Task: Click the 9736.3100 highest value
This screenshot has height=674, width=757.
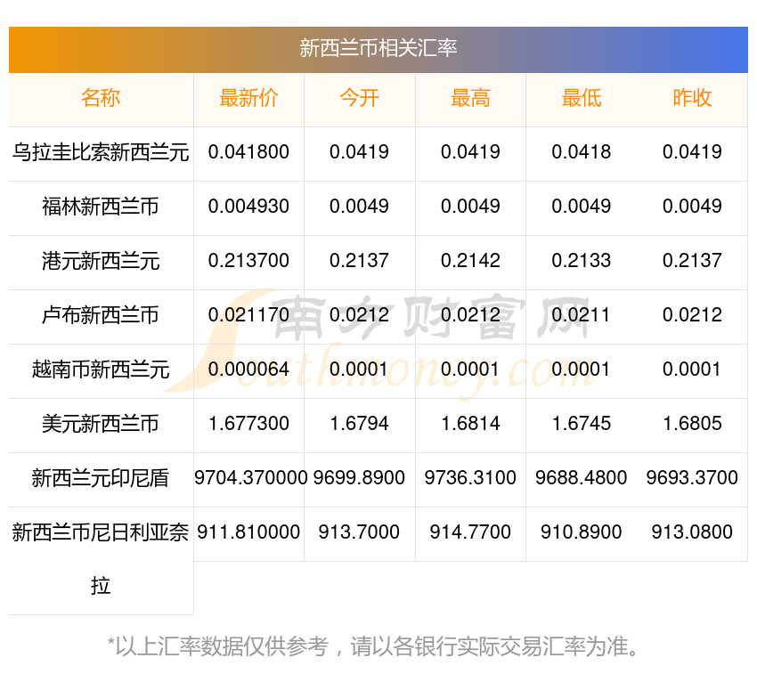Action: pyautogui.click(x=470, y=478)
